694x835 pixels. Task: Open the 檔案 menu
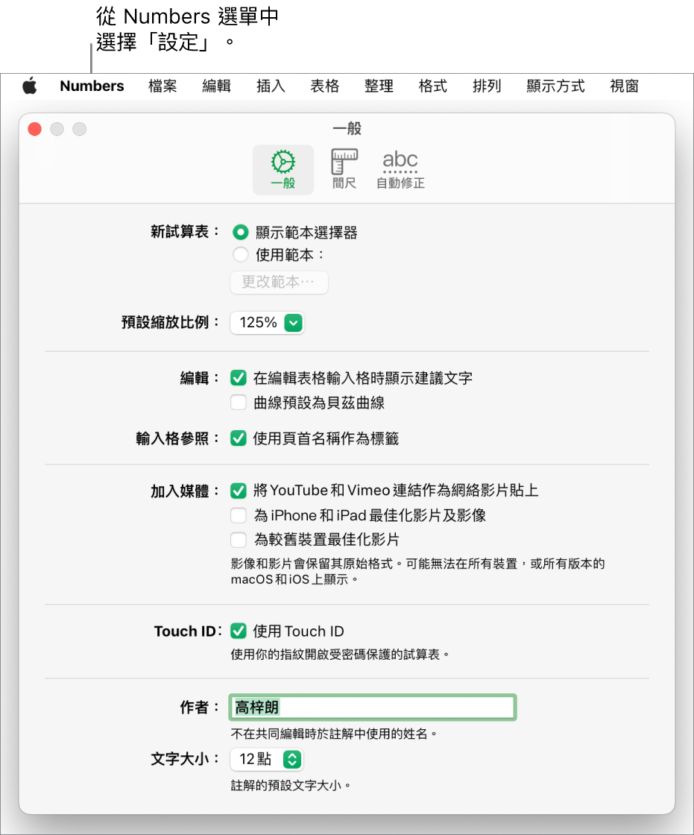coord(163,86)
